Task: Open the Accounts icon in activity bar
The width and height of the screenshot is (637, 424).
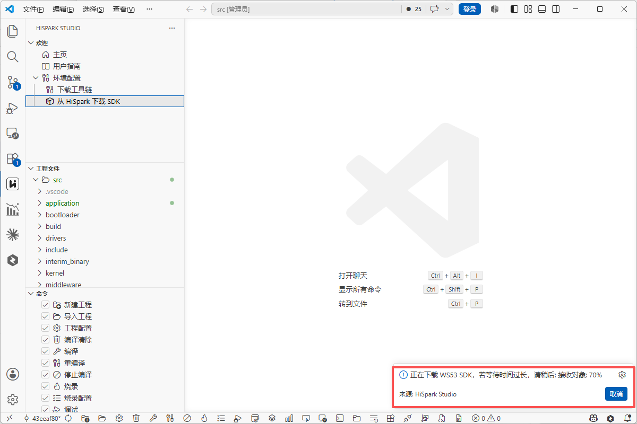Action: [13, 374]
